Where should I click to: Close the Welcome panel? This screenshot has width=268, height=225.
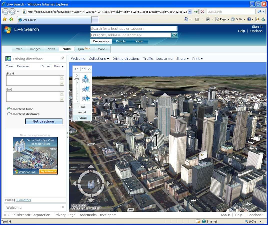63,207
